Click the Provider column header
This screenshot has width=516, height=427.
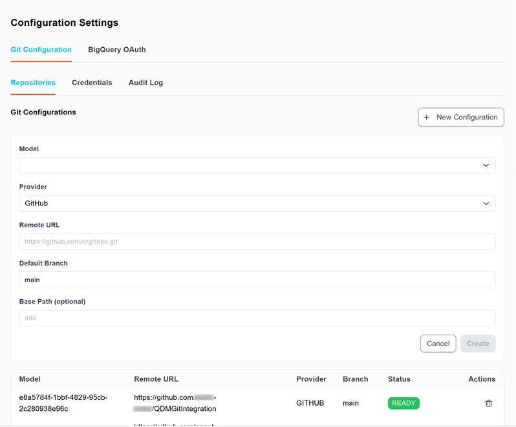coord(311,379)
